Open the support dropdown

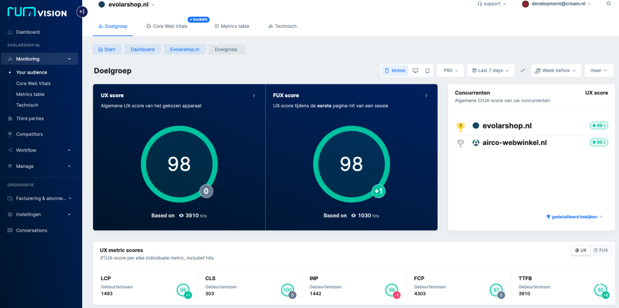pyautogui.click(x=491, y=4)
